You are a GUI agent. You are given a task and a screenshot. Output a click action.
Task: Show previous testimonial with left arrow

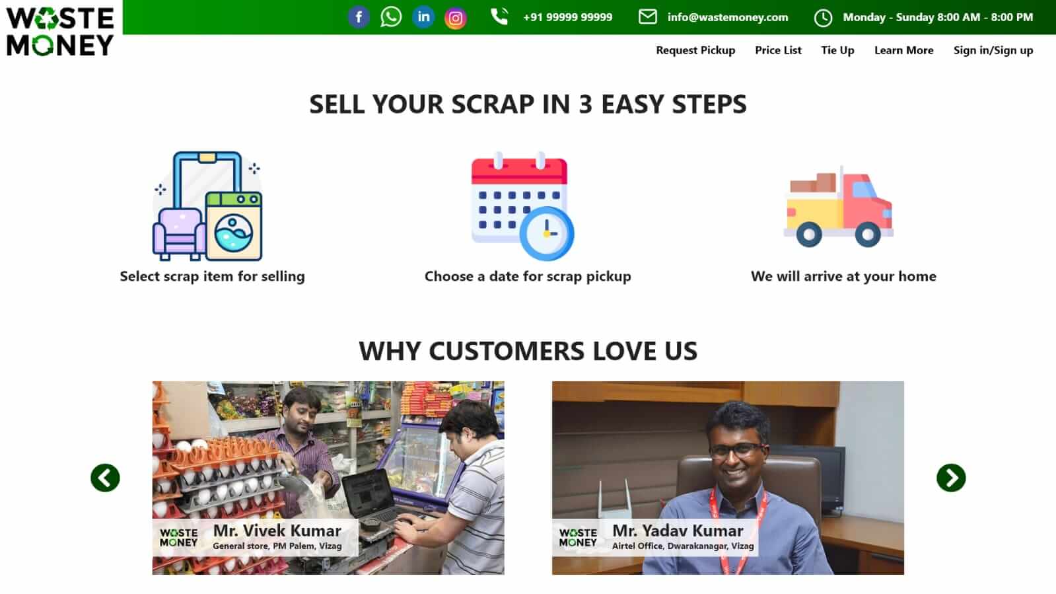105,478
